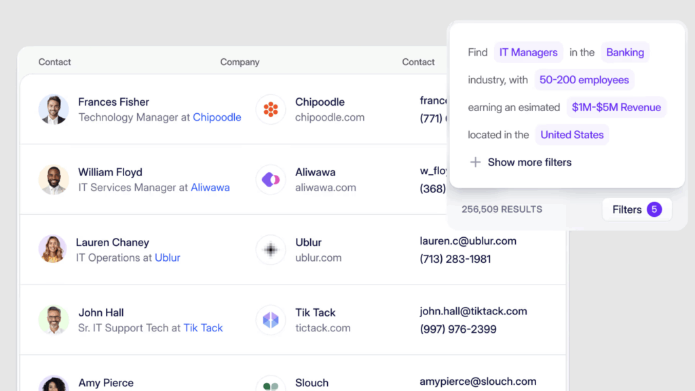The width and height of the screenshot is (695, 391).
Task: Click the Tik Tack hexagon logo
Action: 270,320
